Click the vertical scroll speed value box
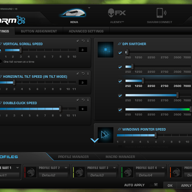Screen dimensions: 192x192 83,50
